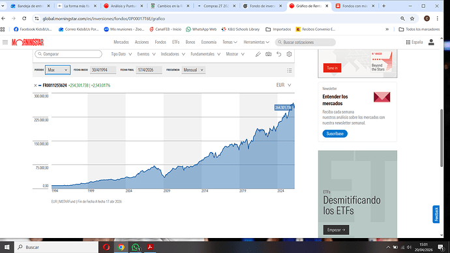Show the chart data table list icon
Image resolution: width=450 pixels, height=253 pixels.
tap(290, 70)
